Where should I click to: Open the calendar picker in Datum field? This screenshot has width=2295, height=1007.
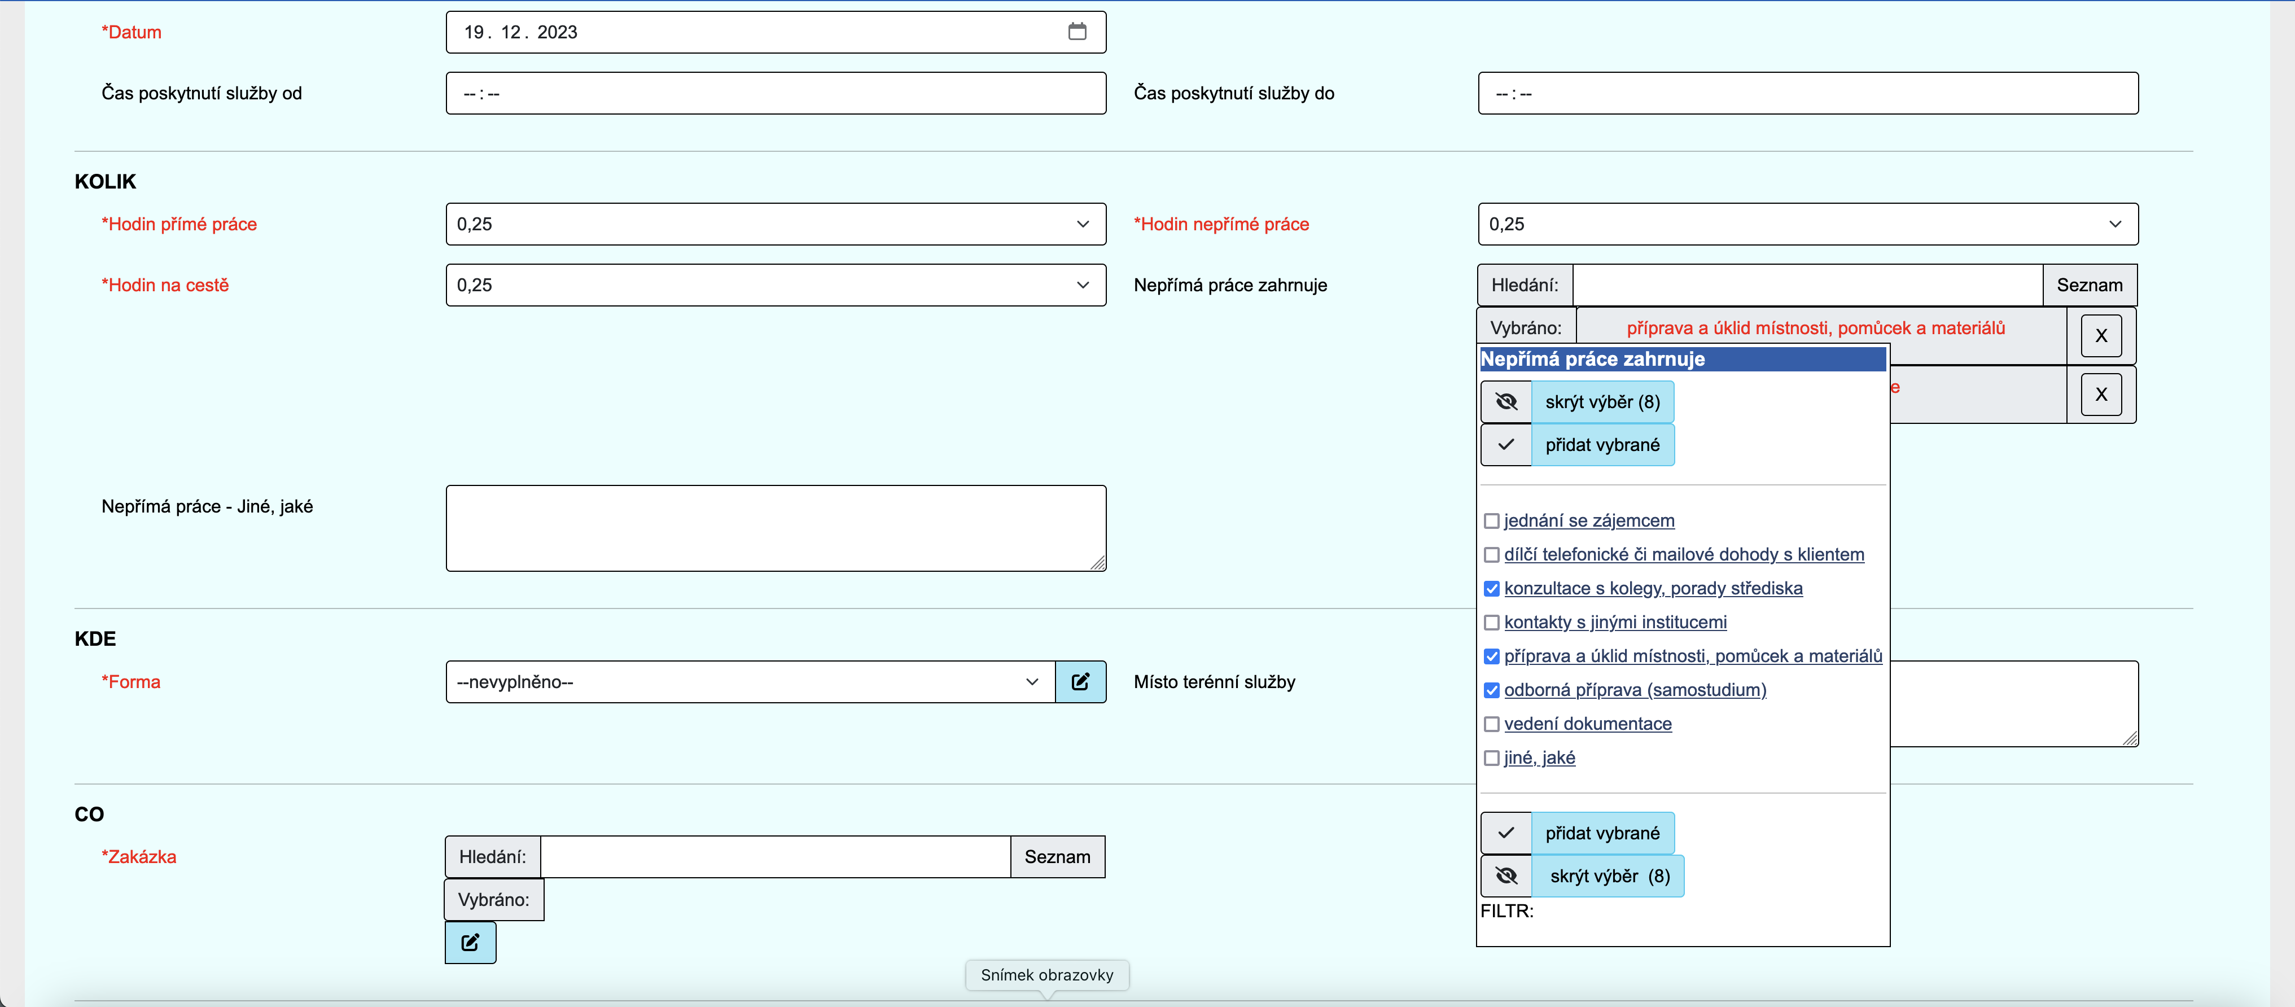tap(1076, 32)
